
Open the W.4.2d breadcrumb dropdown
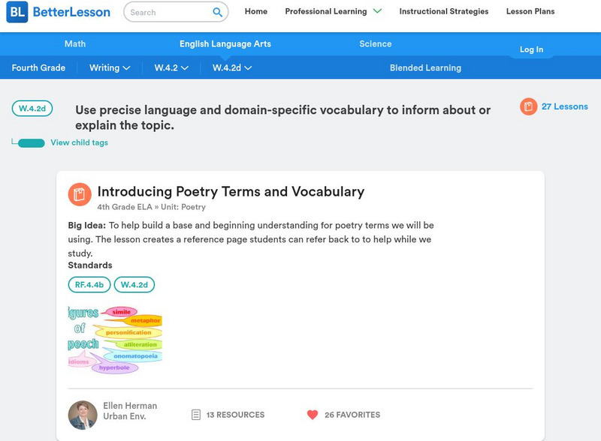point(231,67)
